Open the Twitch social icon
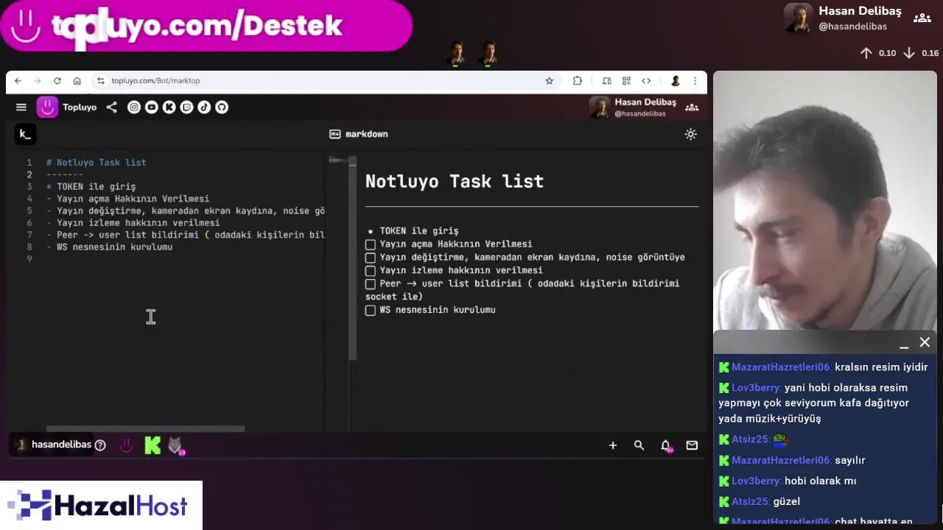The height and width of the screenshot is (530, 943). [x=186, y=107]
